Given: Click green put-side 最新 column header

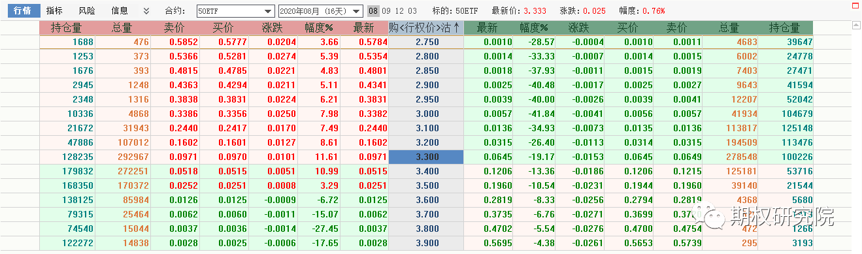Looking at the screenshot, I should click(x=488, y=28).
